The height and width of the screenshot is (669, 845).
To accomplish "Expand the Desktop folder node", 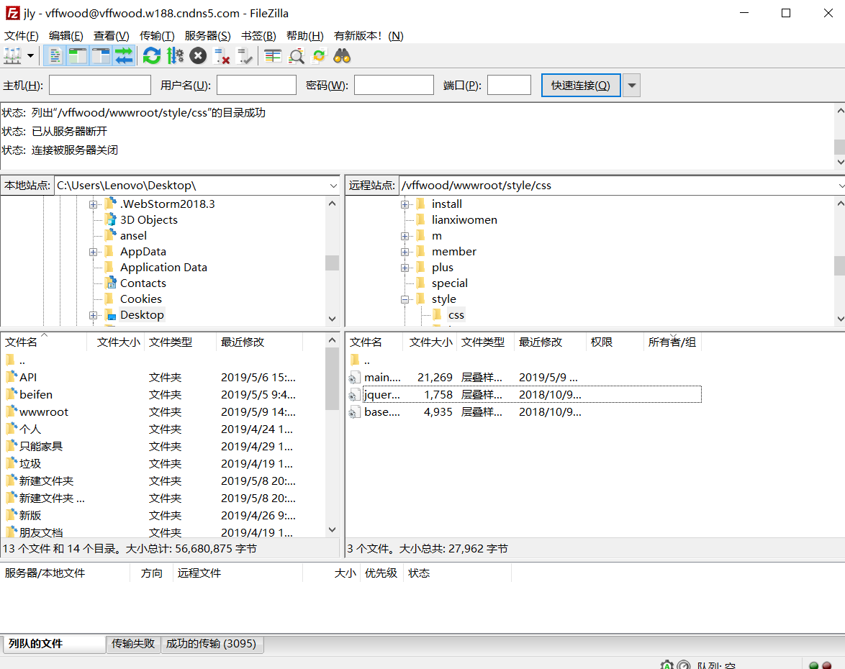I will (94, 315).
